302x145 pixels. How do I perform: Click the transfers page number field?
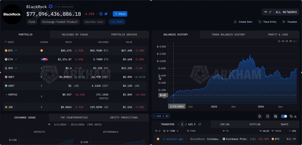point(182,124)
